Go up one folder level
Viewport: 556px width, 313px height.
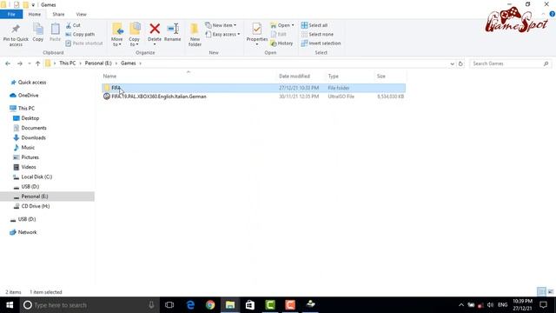tap(37, 63)
